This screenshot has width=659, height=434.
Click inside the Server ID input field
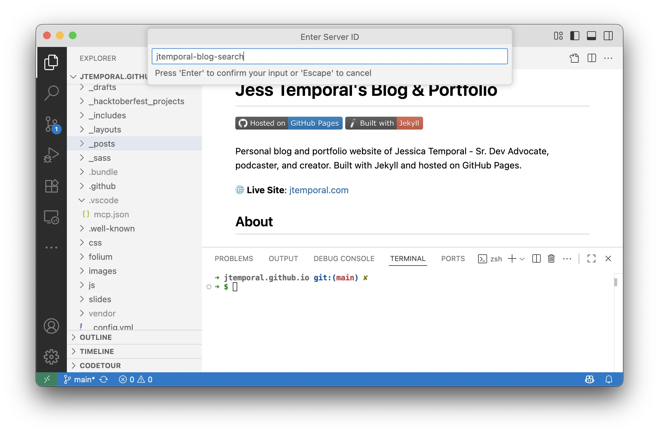coord(329,57)
